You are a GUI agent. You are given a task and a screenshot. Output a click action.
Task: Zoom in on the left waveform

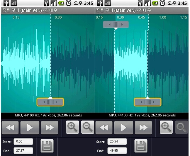[72, 127]
